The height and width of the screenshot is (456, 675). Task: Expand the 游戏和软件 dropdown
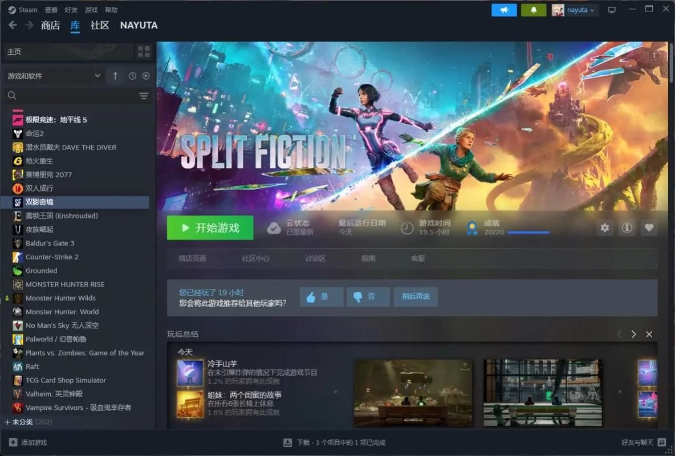(54, 76)
